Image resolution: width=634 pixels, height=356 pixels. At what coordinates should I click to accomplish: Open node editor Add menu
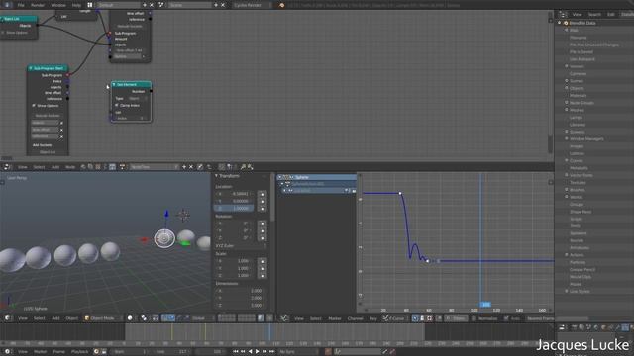click(55, 167)
